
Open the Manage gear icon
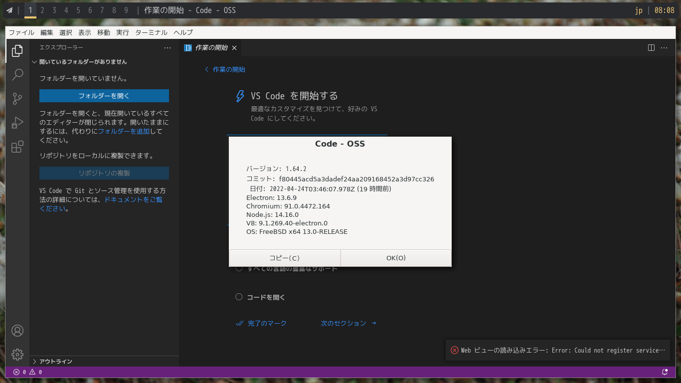point(17,355)
